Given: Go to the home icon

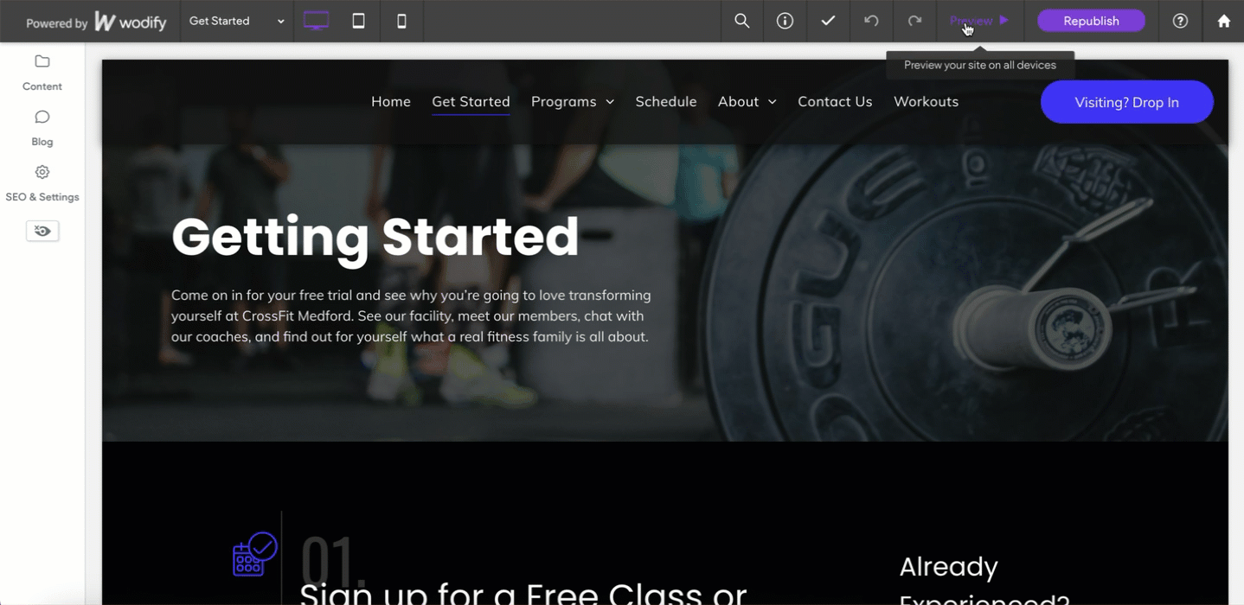Looking at the screenshot, I should pyautogui.click(x=1223, y=21).
